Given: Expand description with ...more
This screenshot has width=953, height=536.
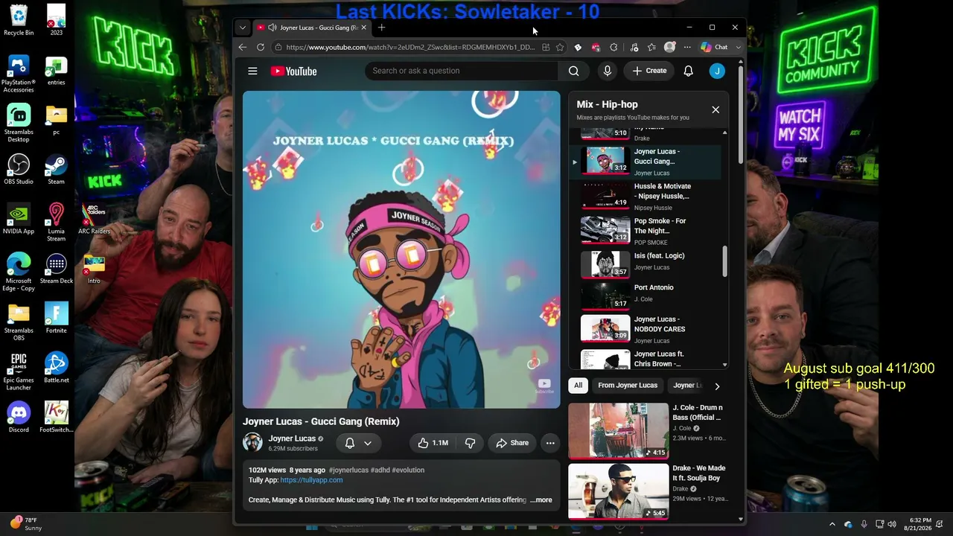Looking at the screenshot, I should click(x=541, y=500).
